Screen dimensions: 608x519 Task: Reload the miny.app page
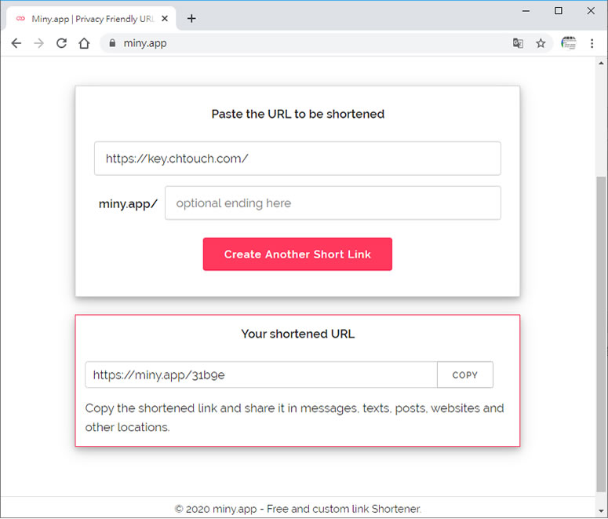click(62, 43)
